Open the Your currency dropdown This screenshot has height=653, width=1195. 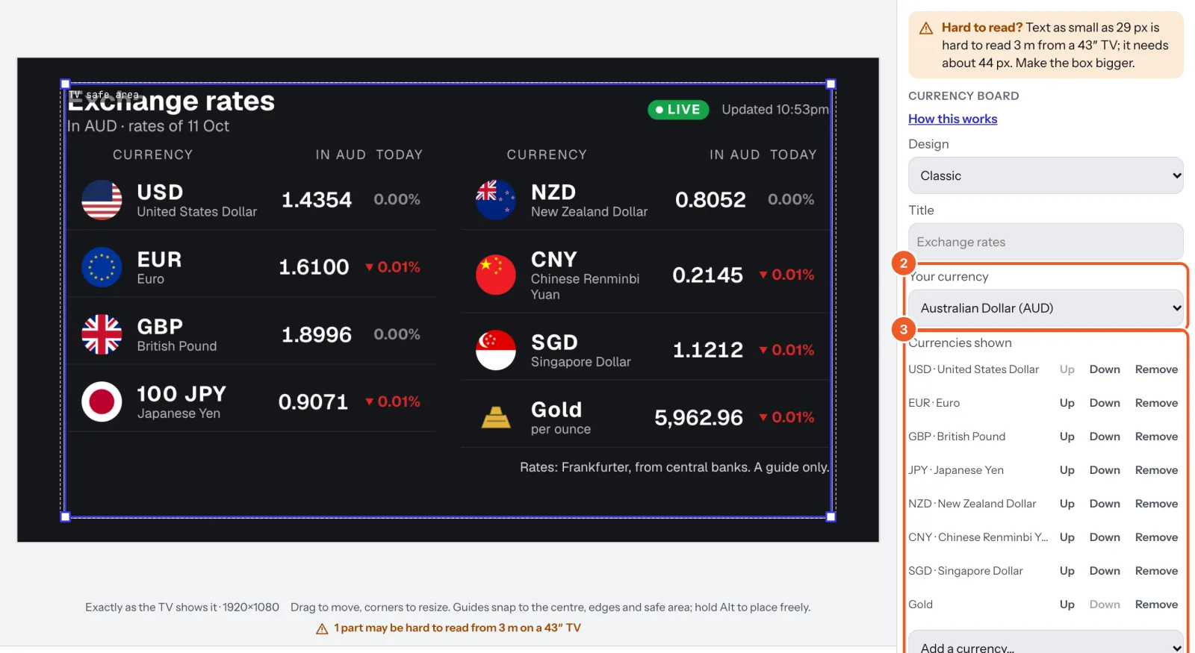pyautogui.click(x=1046, y=308)
